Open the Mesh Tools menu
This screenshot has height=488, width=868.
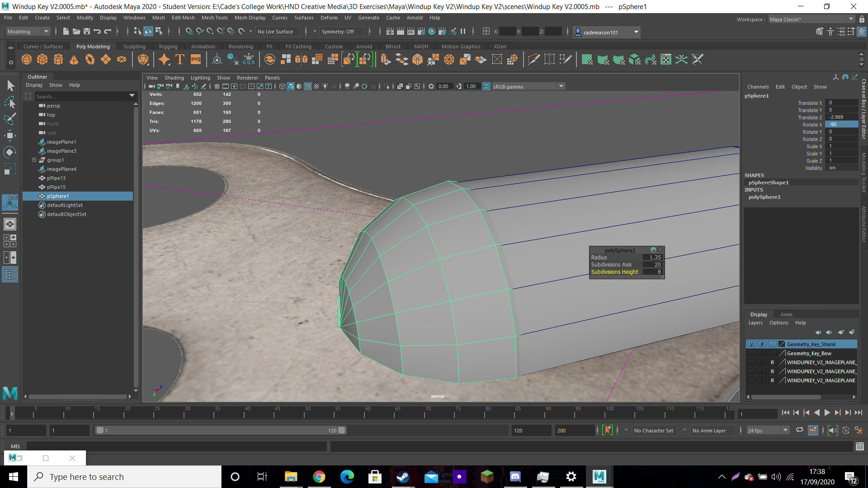pos(214,18)
